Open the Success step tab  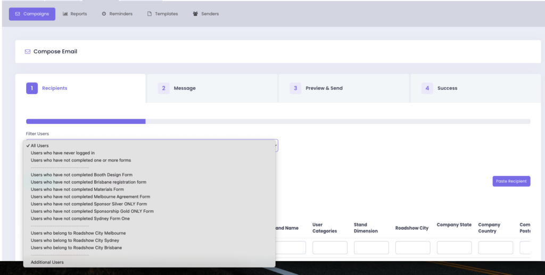(x=475, y=88)
